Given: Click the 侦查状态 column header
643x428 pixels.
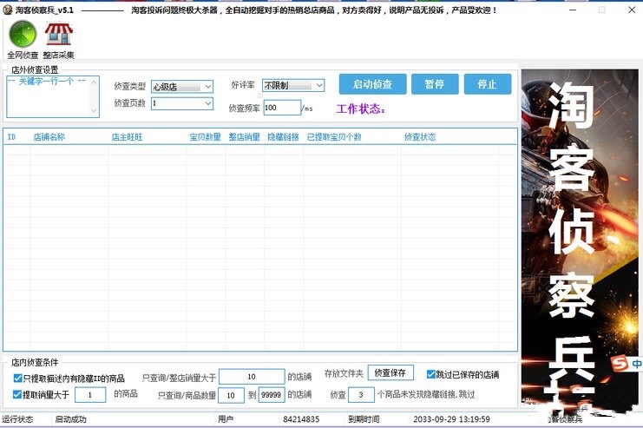Looking at the screenshot, I should click(x=420, y=137).
